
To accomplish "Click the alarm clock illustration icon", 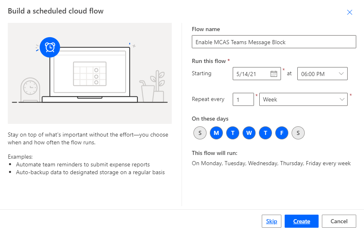I will coord(50,47).
